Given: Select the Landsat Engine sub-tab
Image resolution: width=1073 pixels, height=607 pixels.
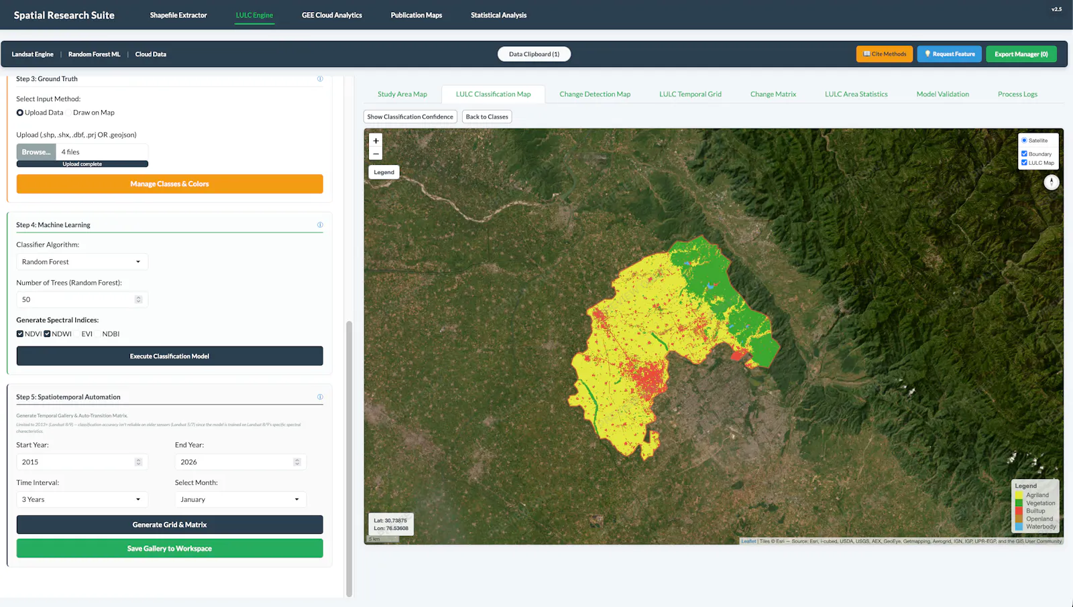Looking at the screenshot, I should click(33, 54).
